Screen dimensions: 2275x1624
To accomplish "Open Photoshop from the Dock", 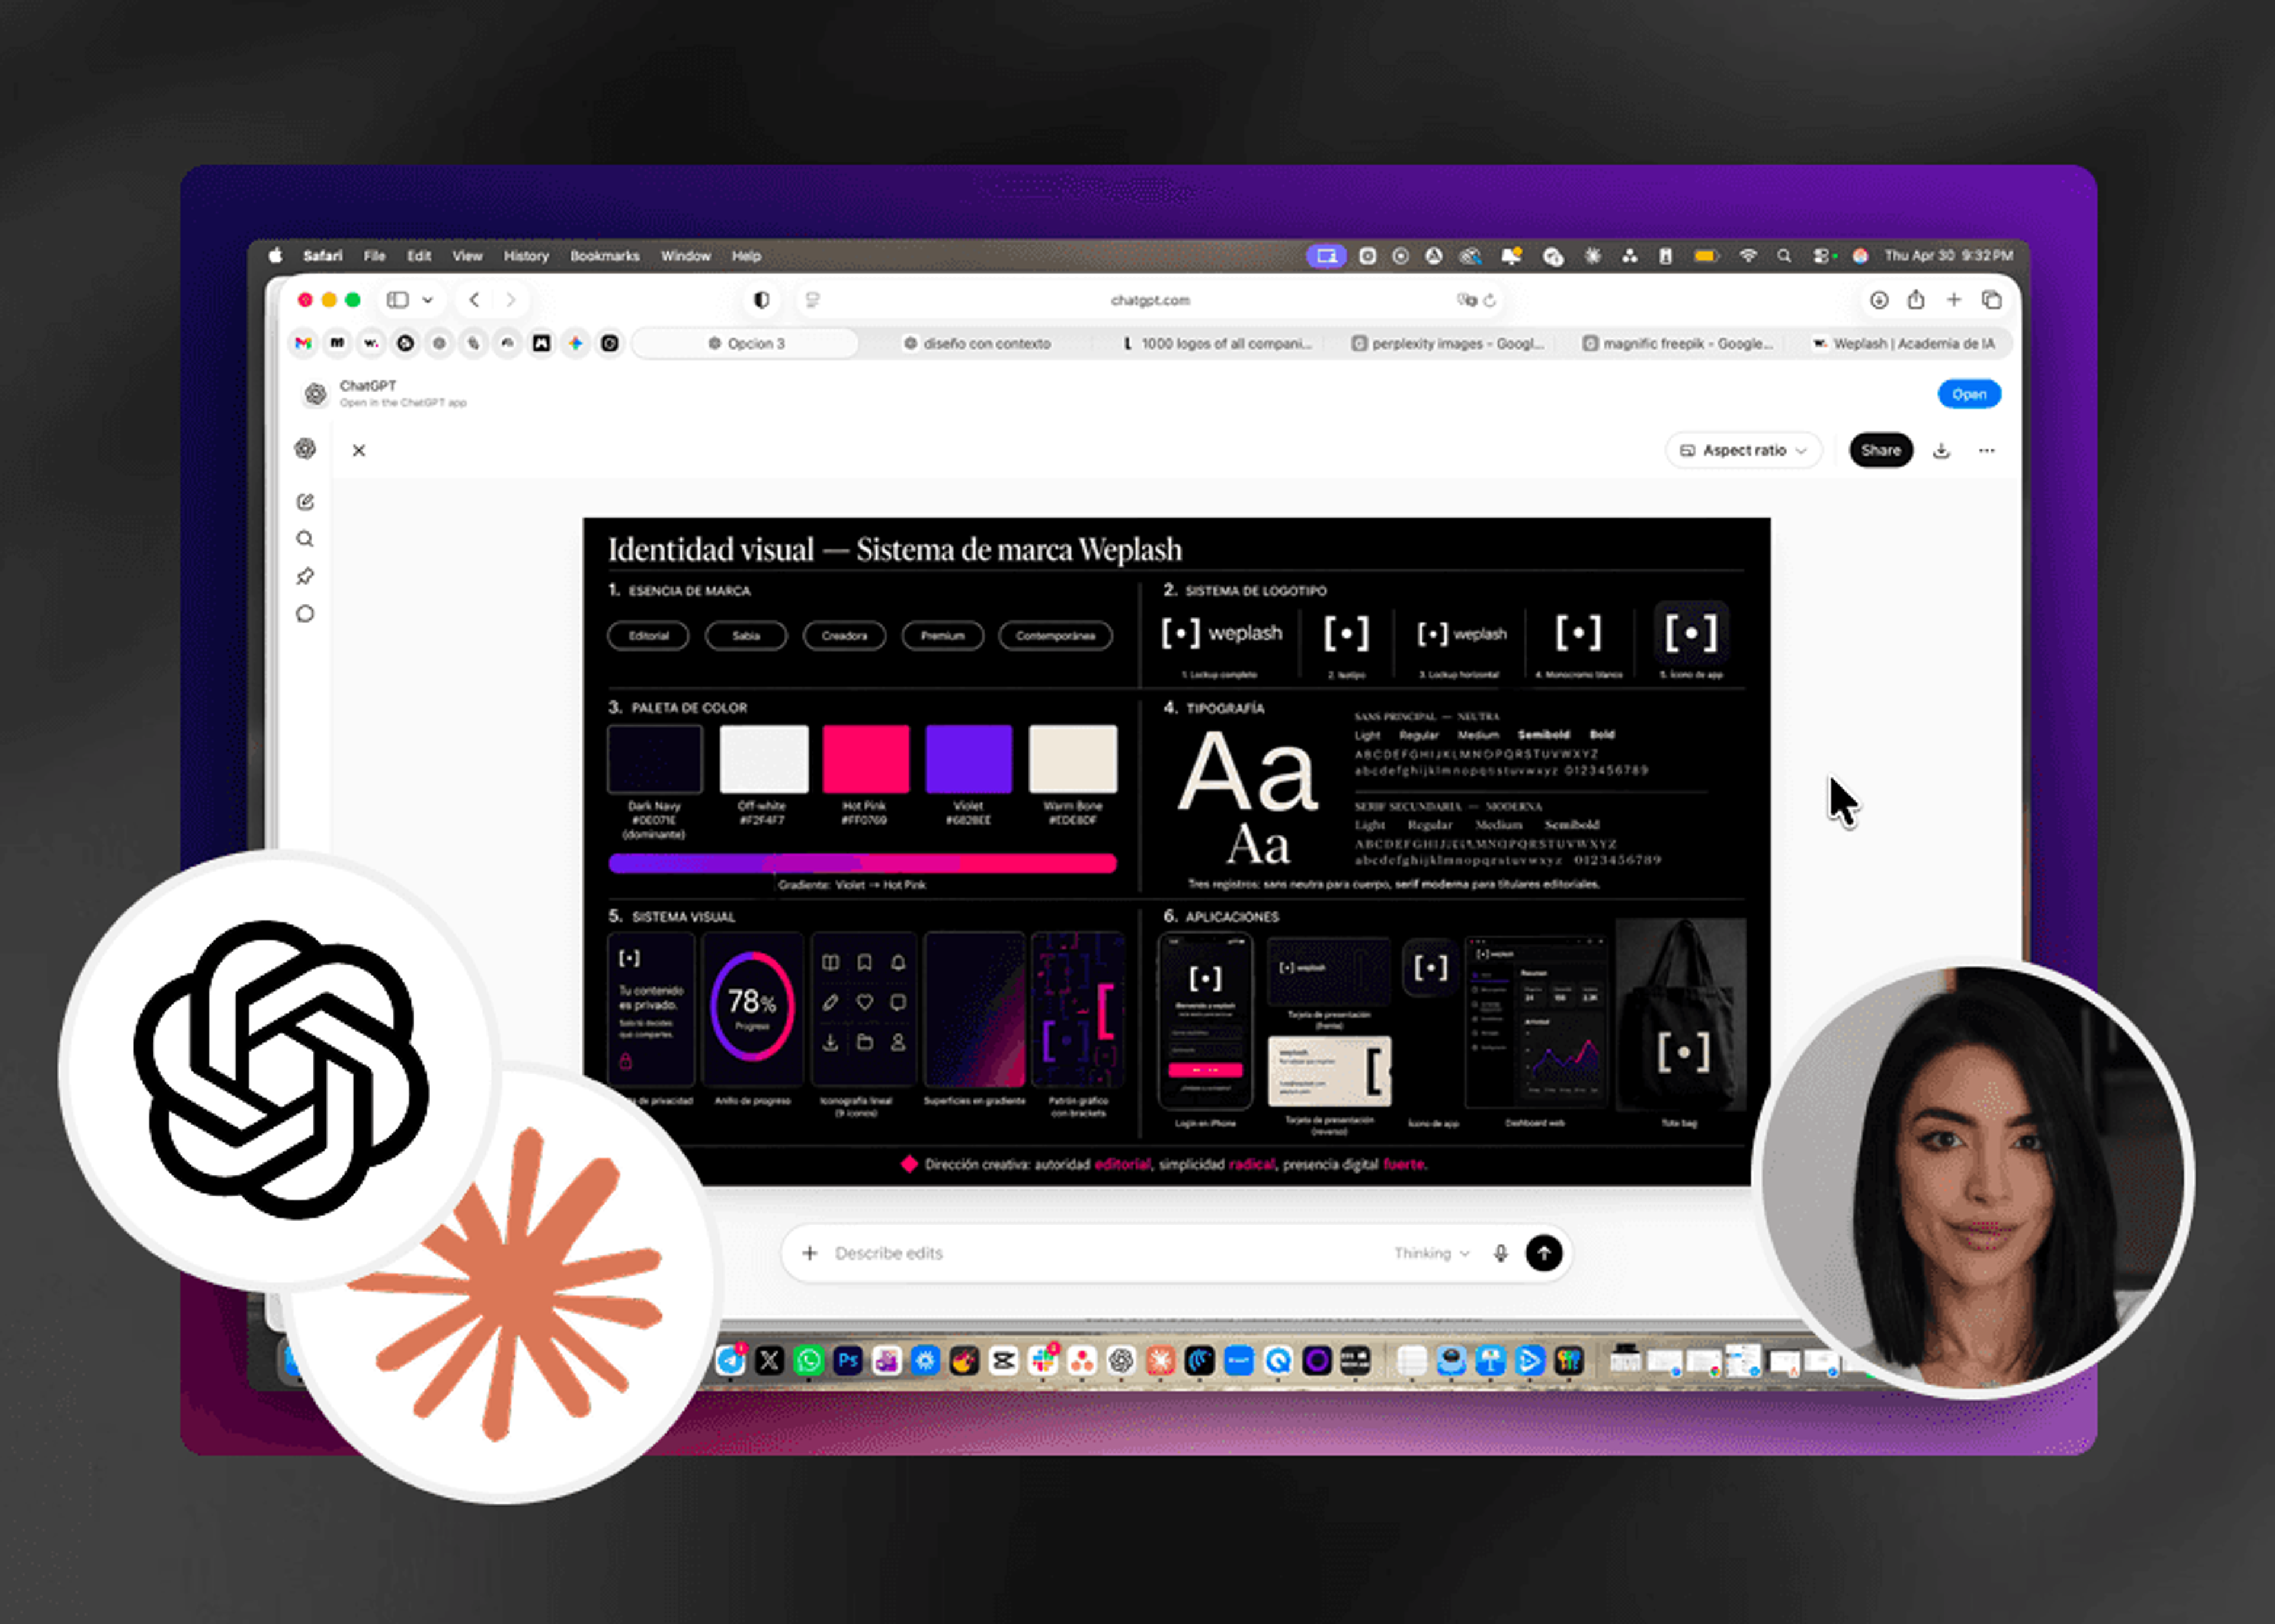I will pos(848,1360).
